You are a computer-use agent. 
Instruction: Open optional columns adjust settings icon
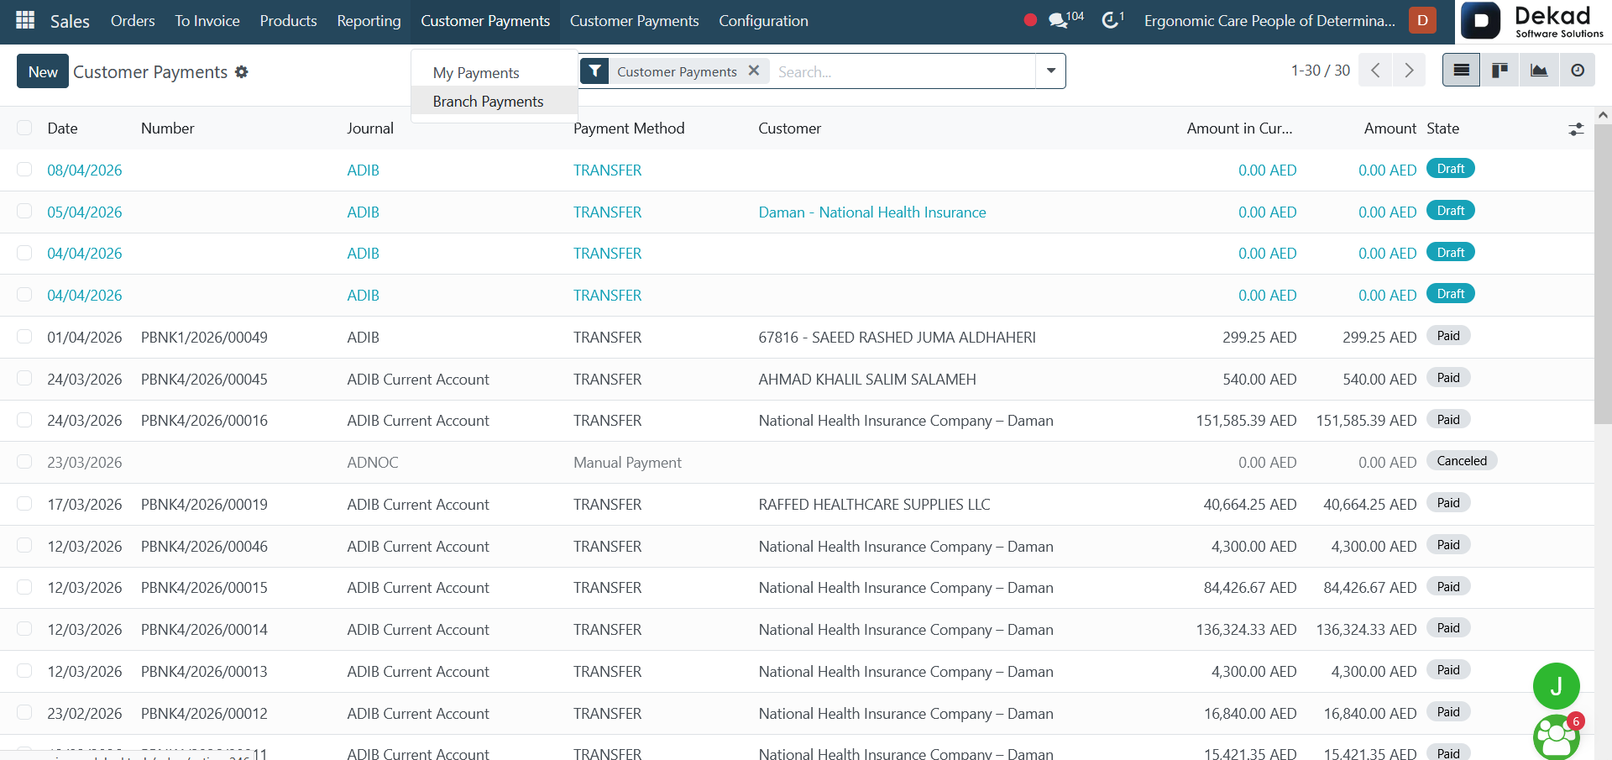click(x=1576, y=129)
